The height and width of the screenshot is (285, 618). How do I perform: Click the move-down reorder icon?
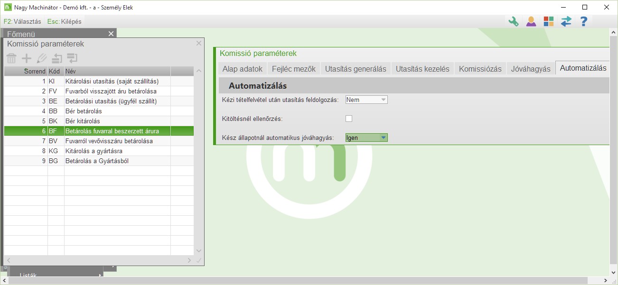pos(72,58)
